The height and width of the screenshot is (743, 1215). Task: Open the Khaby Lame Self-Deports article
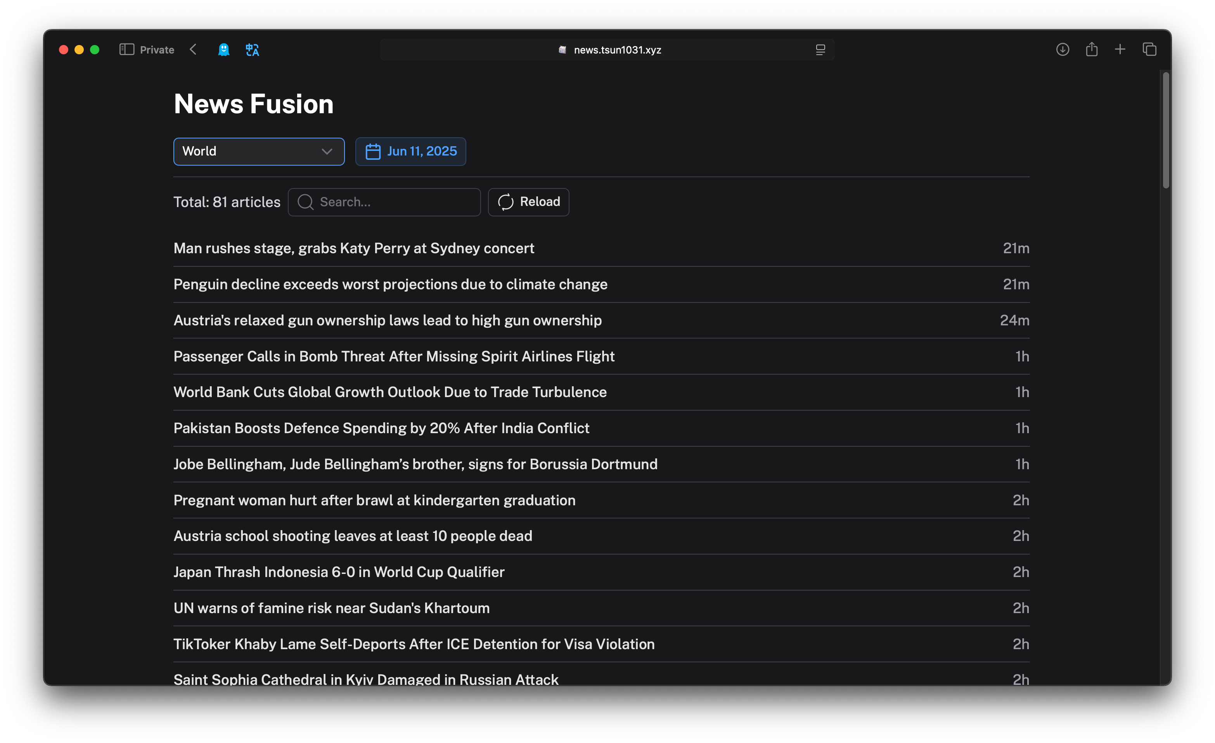click(414, 645)
